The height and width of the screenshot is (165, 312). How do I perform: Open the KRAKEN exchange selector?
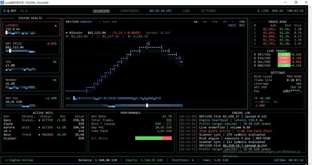[86, 22]
